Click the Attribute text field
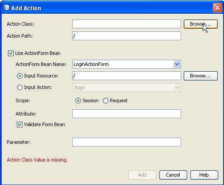224x185 pixels. pyautogui.click(x=127, y=114)
